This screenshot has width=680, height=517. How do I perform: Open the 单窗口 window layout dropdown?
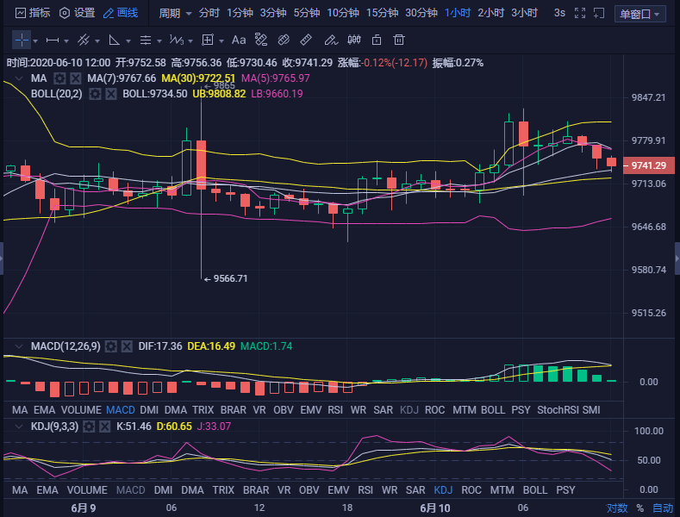pos(640,15)
